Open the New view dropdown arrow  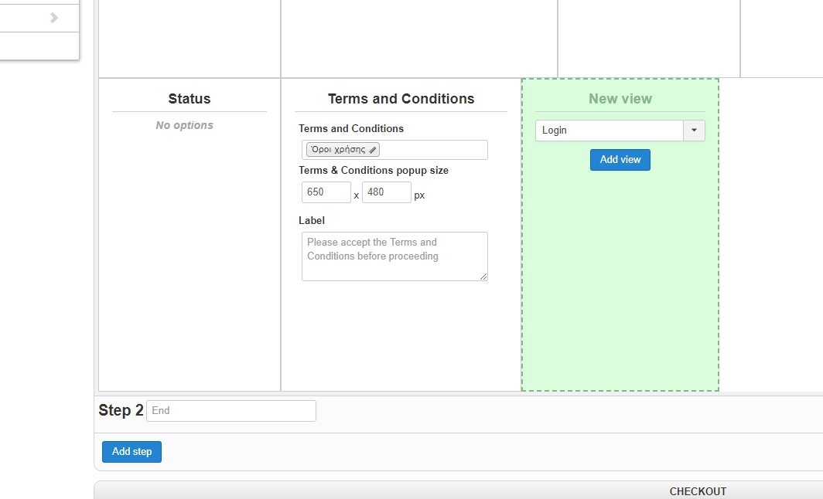click(694, 131)
